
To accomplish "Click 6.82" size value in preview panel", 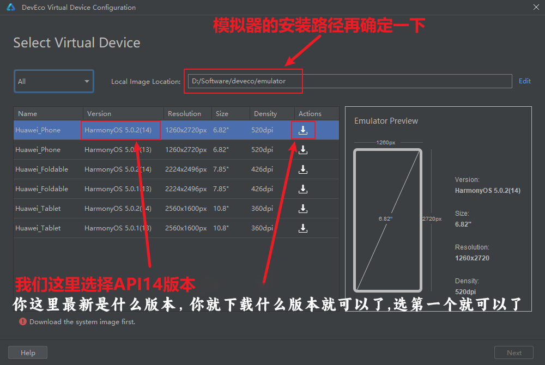I will pos(463,224).
